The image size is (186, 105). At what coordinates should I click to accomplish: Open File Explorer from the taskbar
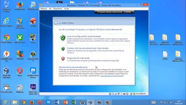click(15, 102)
